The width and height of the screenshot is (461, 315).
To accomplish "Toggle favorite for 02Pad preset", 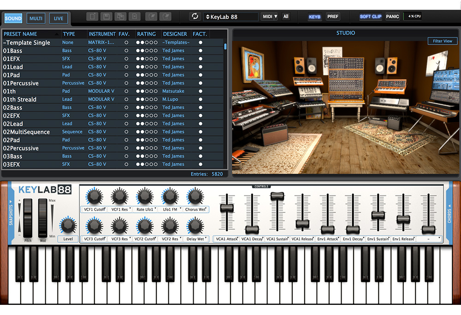I will click(126, 140).
